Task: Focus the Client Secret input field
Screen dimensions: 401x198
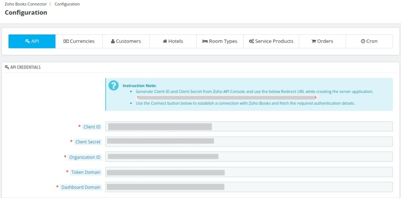Action: (x=249, y=142)
